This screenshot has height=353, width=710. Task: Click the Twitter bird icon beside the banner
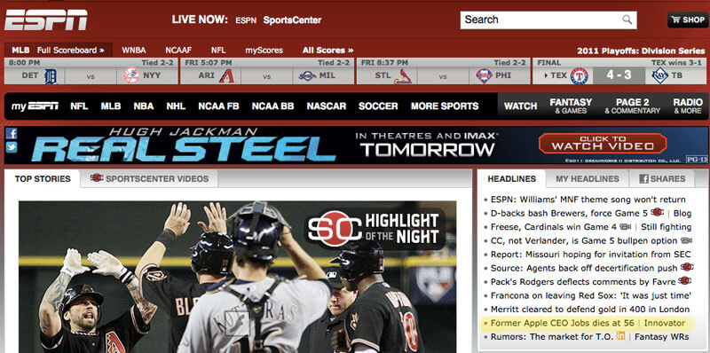tap(12, 147)
